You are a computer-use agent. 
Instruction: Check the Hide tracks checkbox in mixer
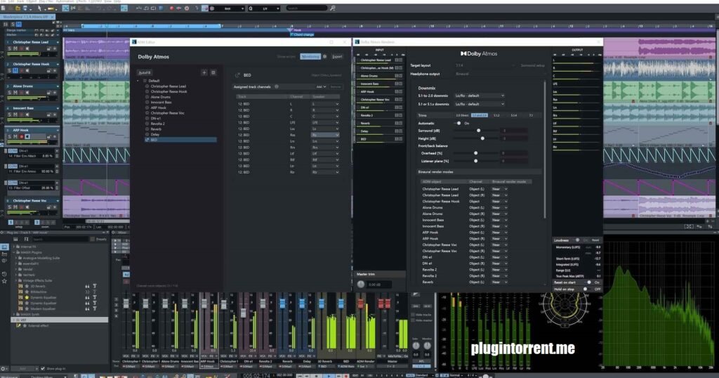click(x=413, y=315)
